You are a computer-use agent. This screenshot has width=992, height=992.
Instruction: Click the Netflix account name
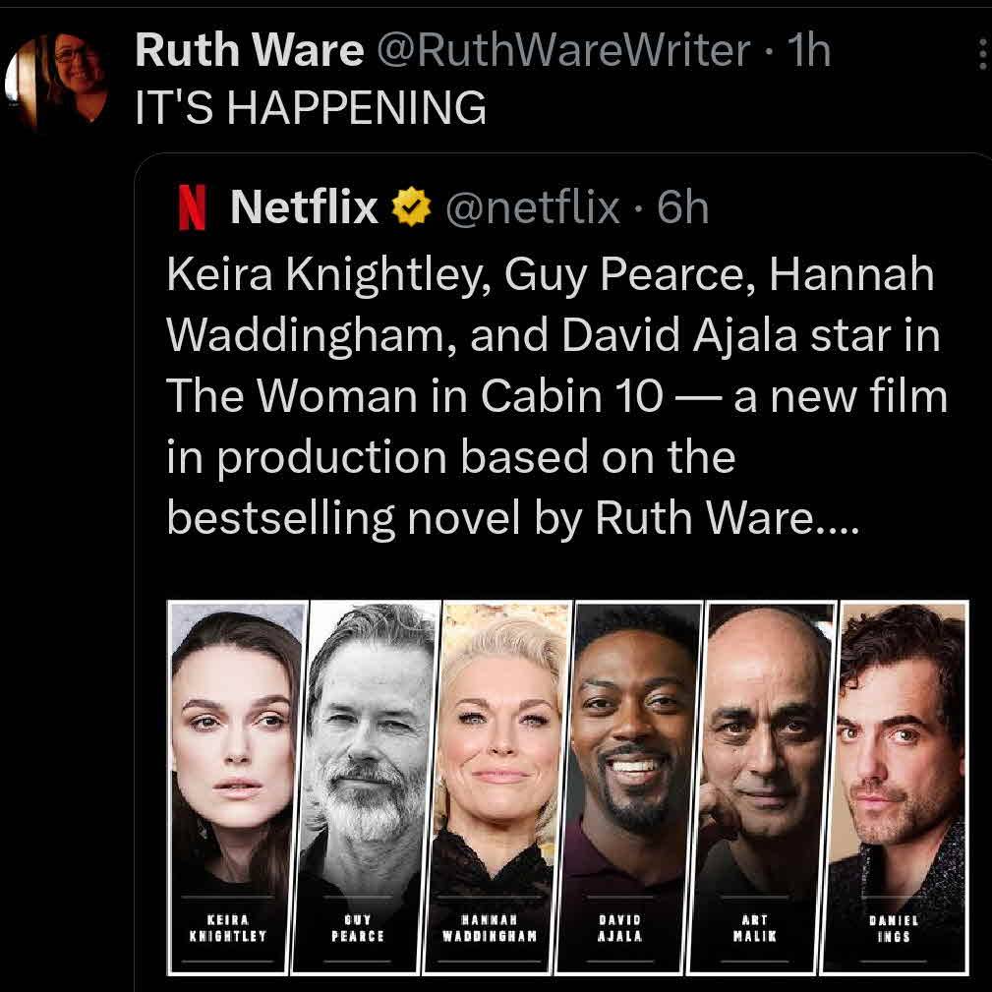coord(304,207)
